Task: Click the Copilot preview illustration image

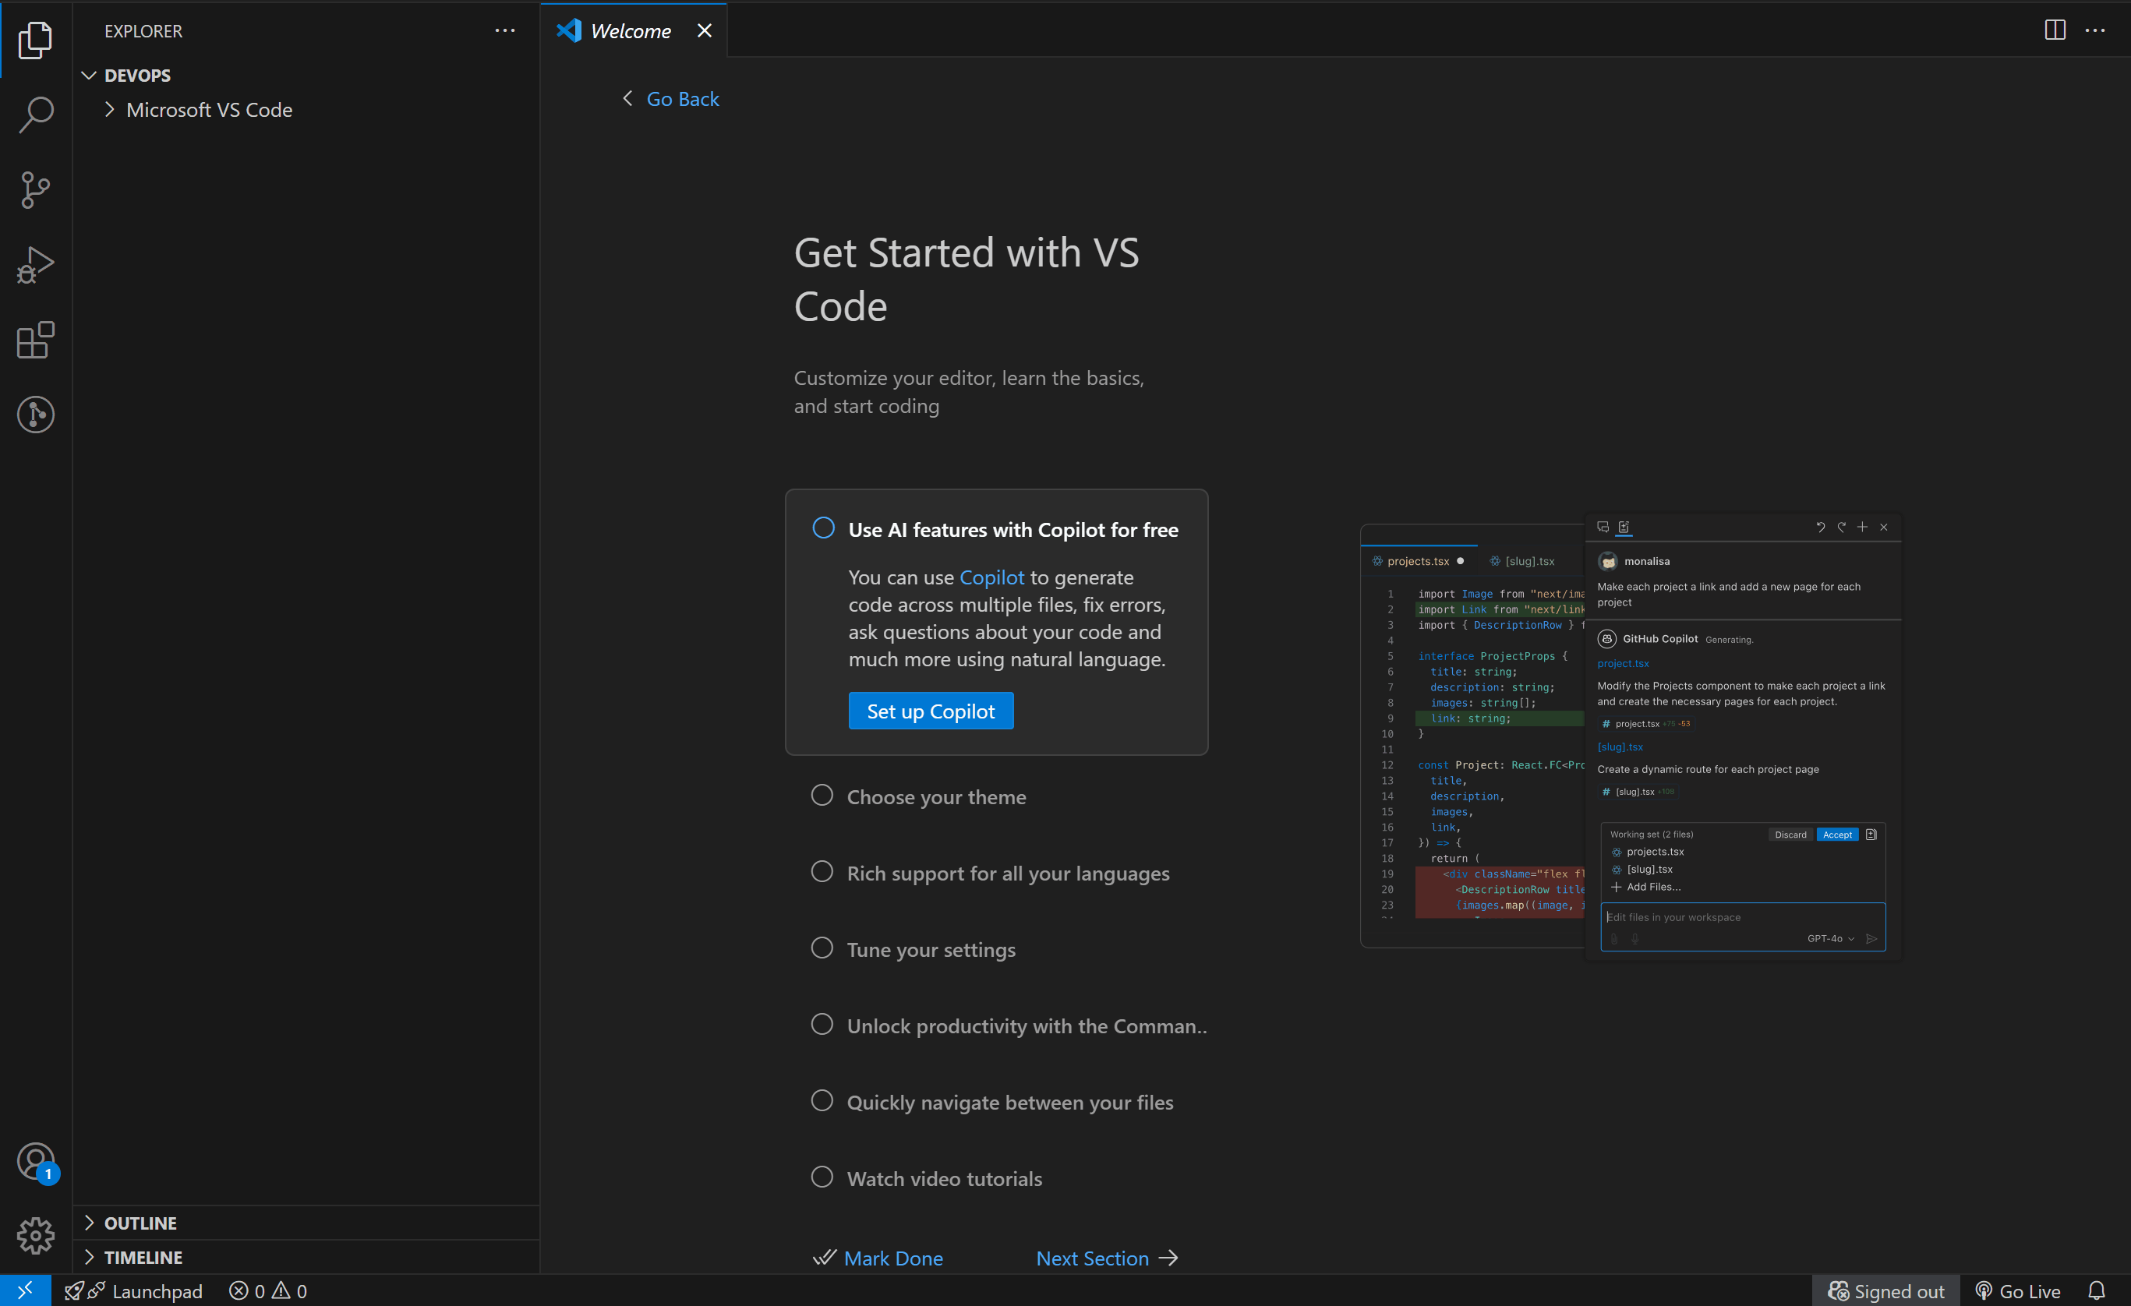Action: [x=1631, y=738]
